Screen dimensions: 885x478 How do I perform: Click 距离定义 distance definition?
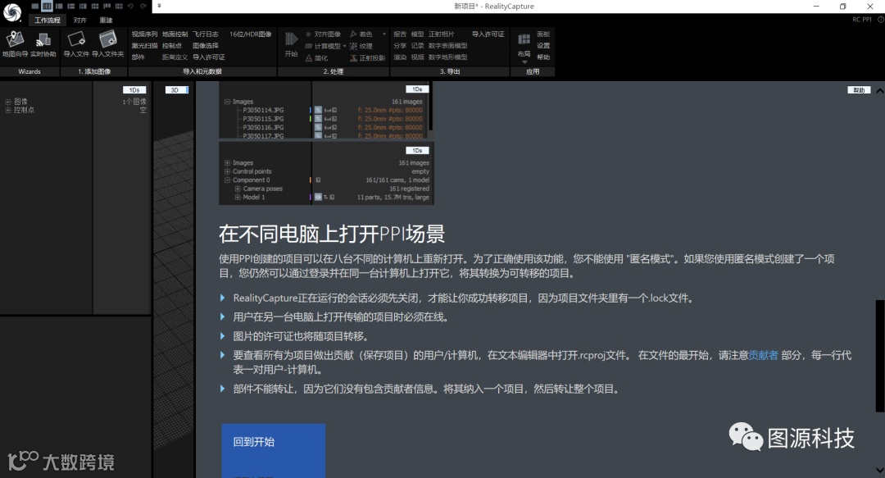point(175,57)
